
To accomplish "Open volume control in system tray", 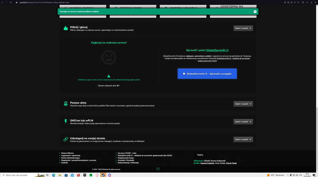I will pyautogui.click(x=297, y=175).
